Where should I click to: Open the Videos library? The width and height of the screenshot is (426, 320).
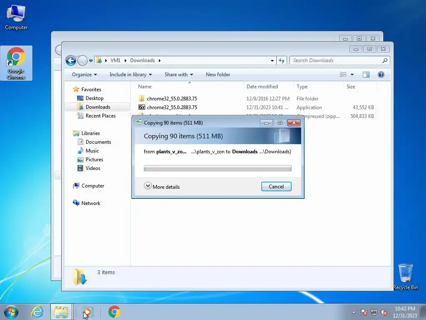tap(93, 168)
